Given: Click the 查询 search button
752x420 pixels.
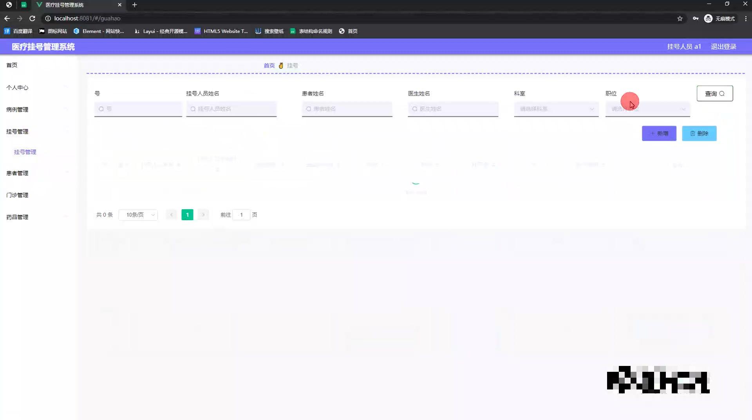Looking at the screenshot, I should (x=715, y=93).
